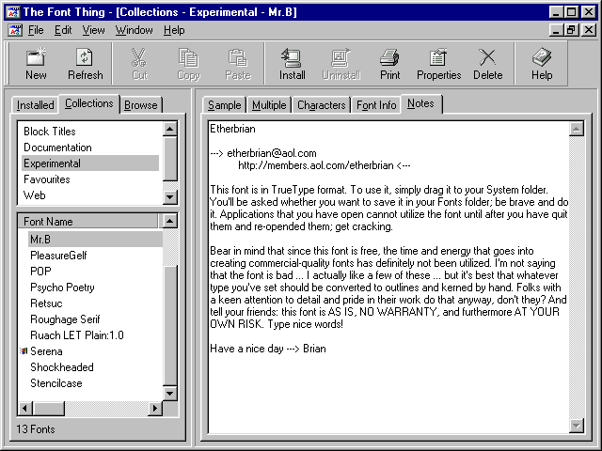Minimize the inner Collections document window

click(556, 30)
